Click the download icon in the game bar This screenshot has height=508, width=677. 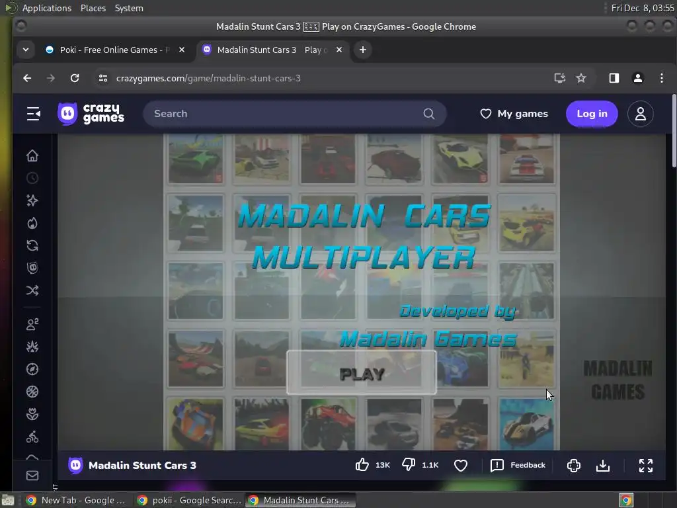point(603,465)
